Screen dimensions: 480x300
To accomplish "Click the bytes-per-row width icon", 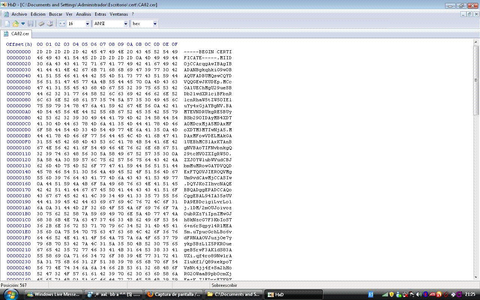I will click(x=62, y=24).
